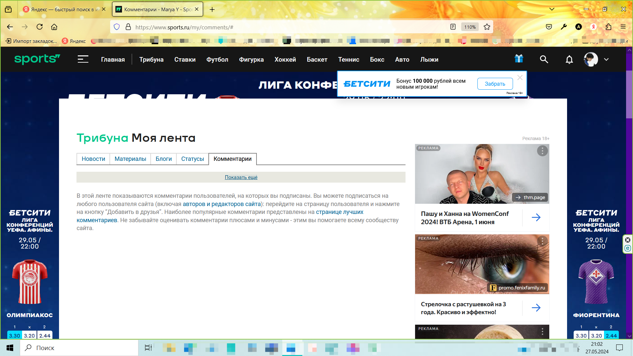Switch to the Материалы feed tab

(x=130, y=159)
